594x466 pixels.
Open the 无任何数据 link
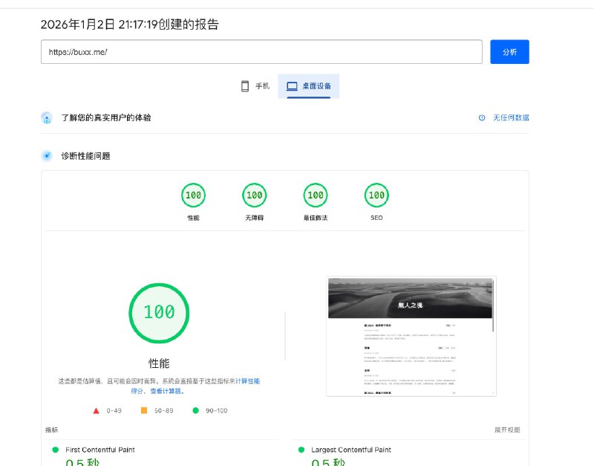coord(511,117)
